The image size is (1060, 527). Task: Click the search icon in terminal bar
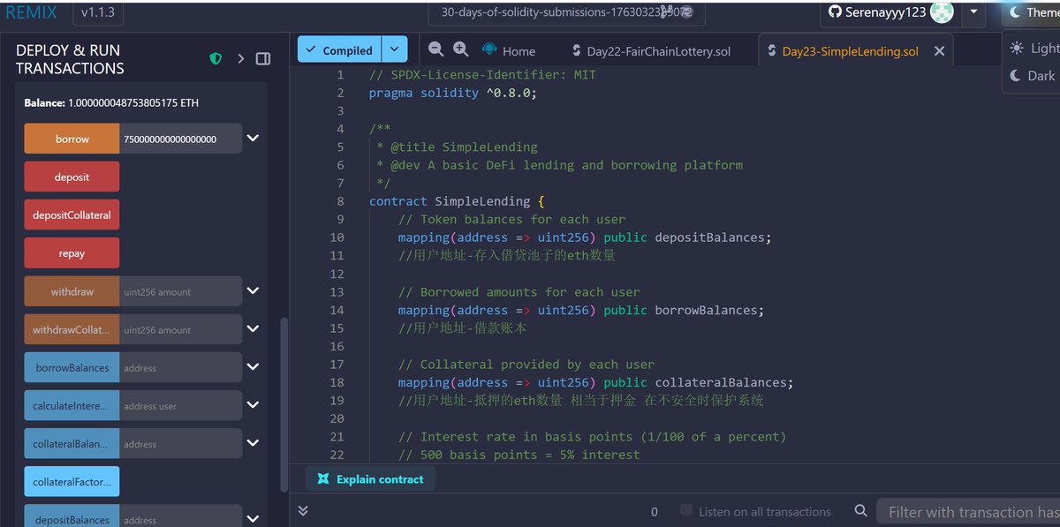point(860,511)
